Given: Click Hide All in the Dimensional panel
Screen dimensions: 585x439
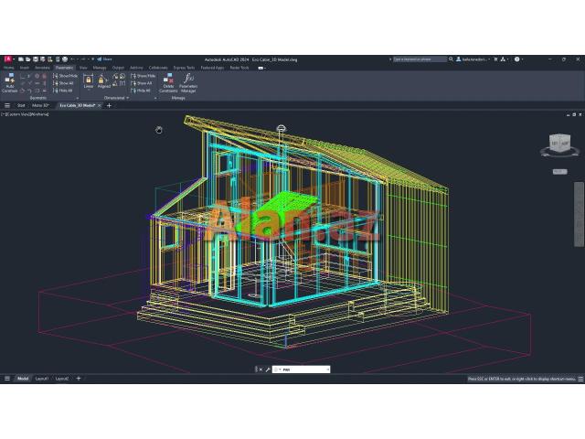Looking at the screenshot, I should 141,91.
